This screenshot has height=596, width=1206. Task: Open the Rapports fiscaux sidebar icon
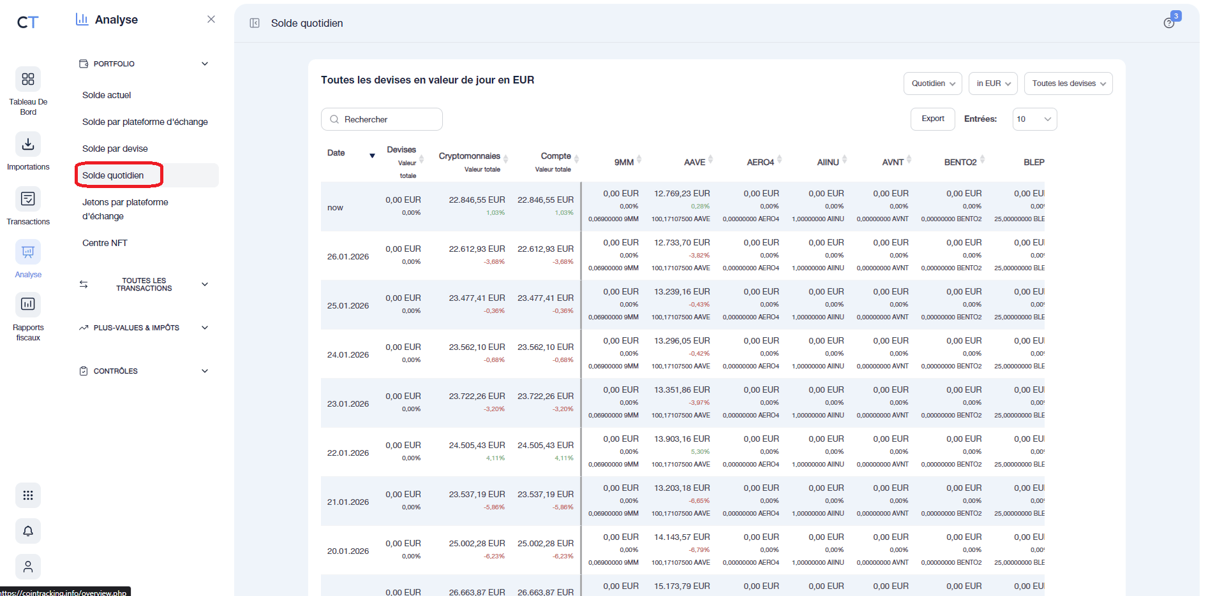pos(27,304)
